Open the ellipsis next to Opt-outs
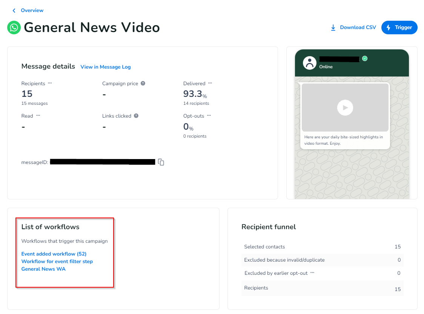This screenshot has height=314, width=424. (x=209, y=116)
